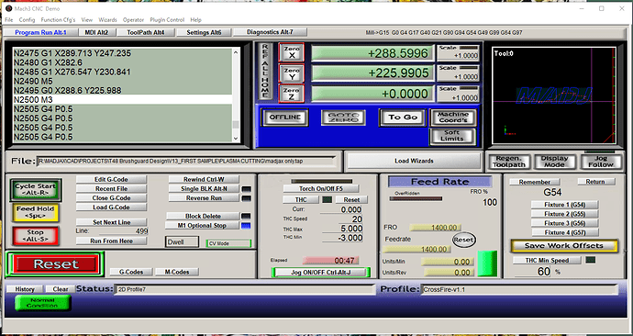Image resolution: width=633 pixels, height=336 pixels.
Task: Open the Wizards menu
Action: [x=107, y=20]
